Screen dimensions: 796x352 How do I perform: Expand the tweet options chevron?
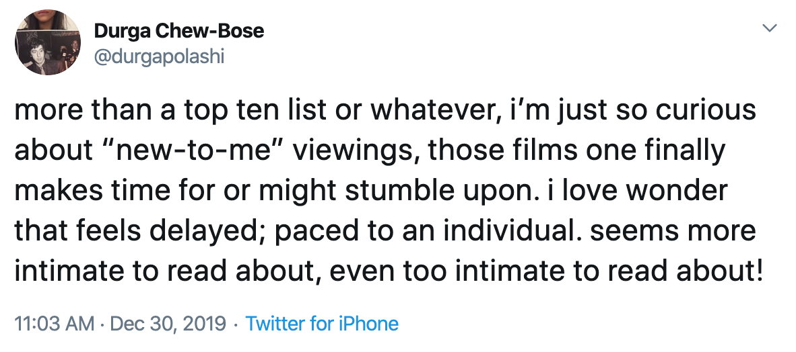click(769, 28)
